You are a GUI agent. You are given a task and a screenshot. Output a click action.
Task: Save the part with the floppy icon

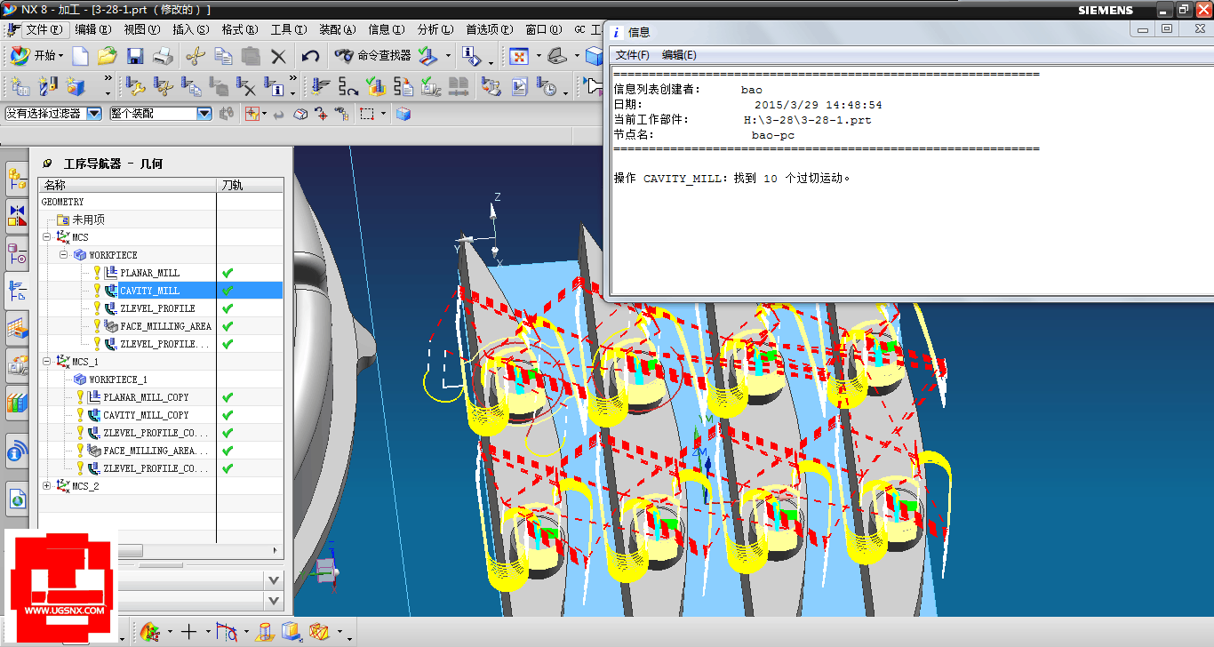(135, 56)
